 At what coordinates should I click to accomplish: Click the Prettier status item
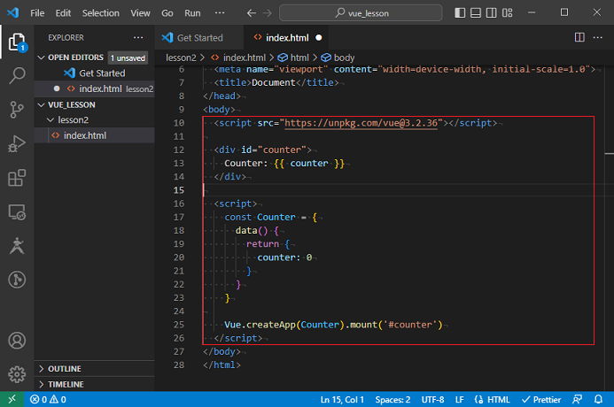[x=541, y=400]
